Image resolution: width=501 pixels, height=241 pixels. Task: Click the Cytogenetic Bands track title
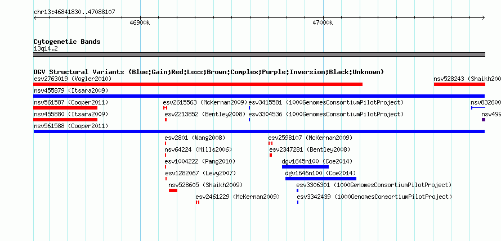(67, 42)
